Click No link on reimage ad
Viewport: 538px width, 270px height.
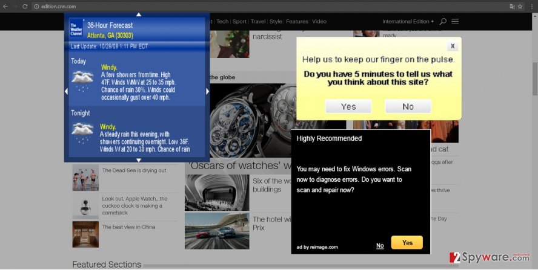coord(380,246)
